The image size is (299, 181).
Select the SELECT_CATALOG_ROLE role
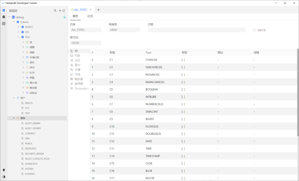(x=37, y=159)
